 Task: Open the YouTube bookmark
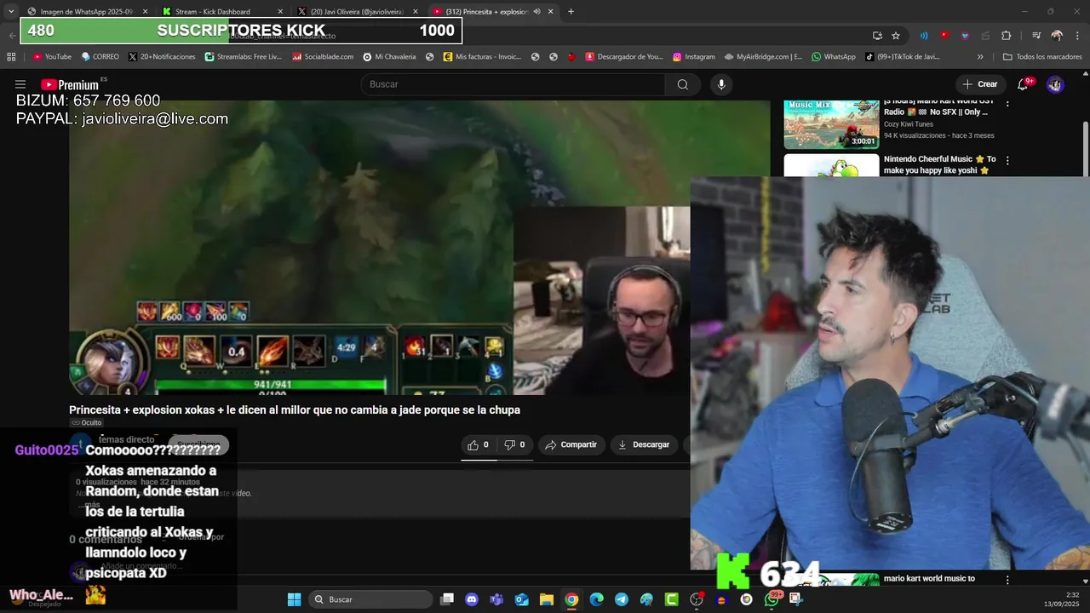coord(52,57)
